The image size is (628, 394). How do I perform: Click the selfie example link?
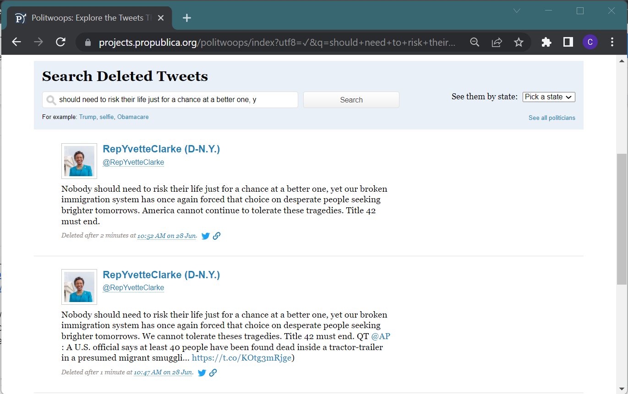[106, 117]
